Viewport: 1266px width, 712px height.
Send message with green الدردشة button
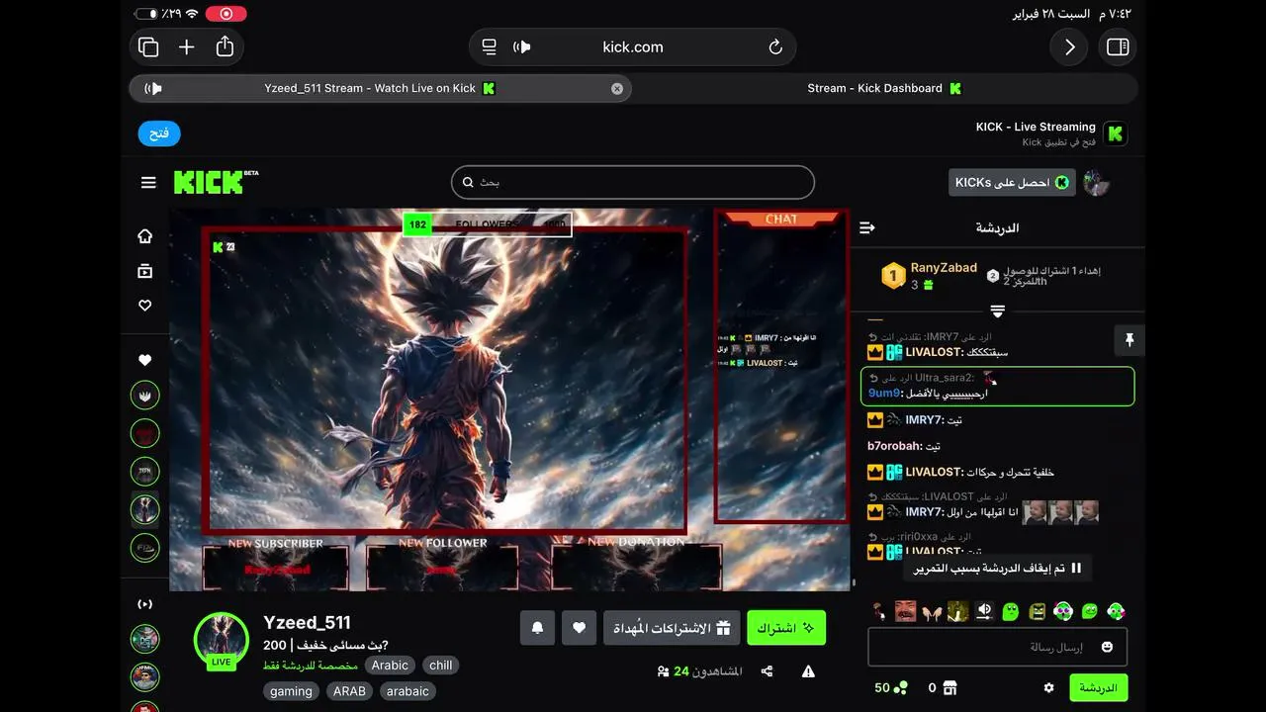pos(1098,687)
